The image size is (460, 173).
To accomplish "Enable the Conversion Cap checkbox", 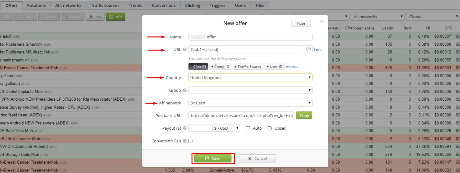I will pyautogui.click(x=190, y=141).
